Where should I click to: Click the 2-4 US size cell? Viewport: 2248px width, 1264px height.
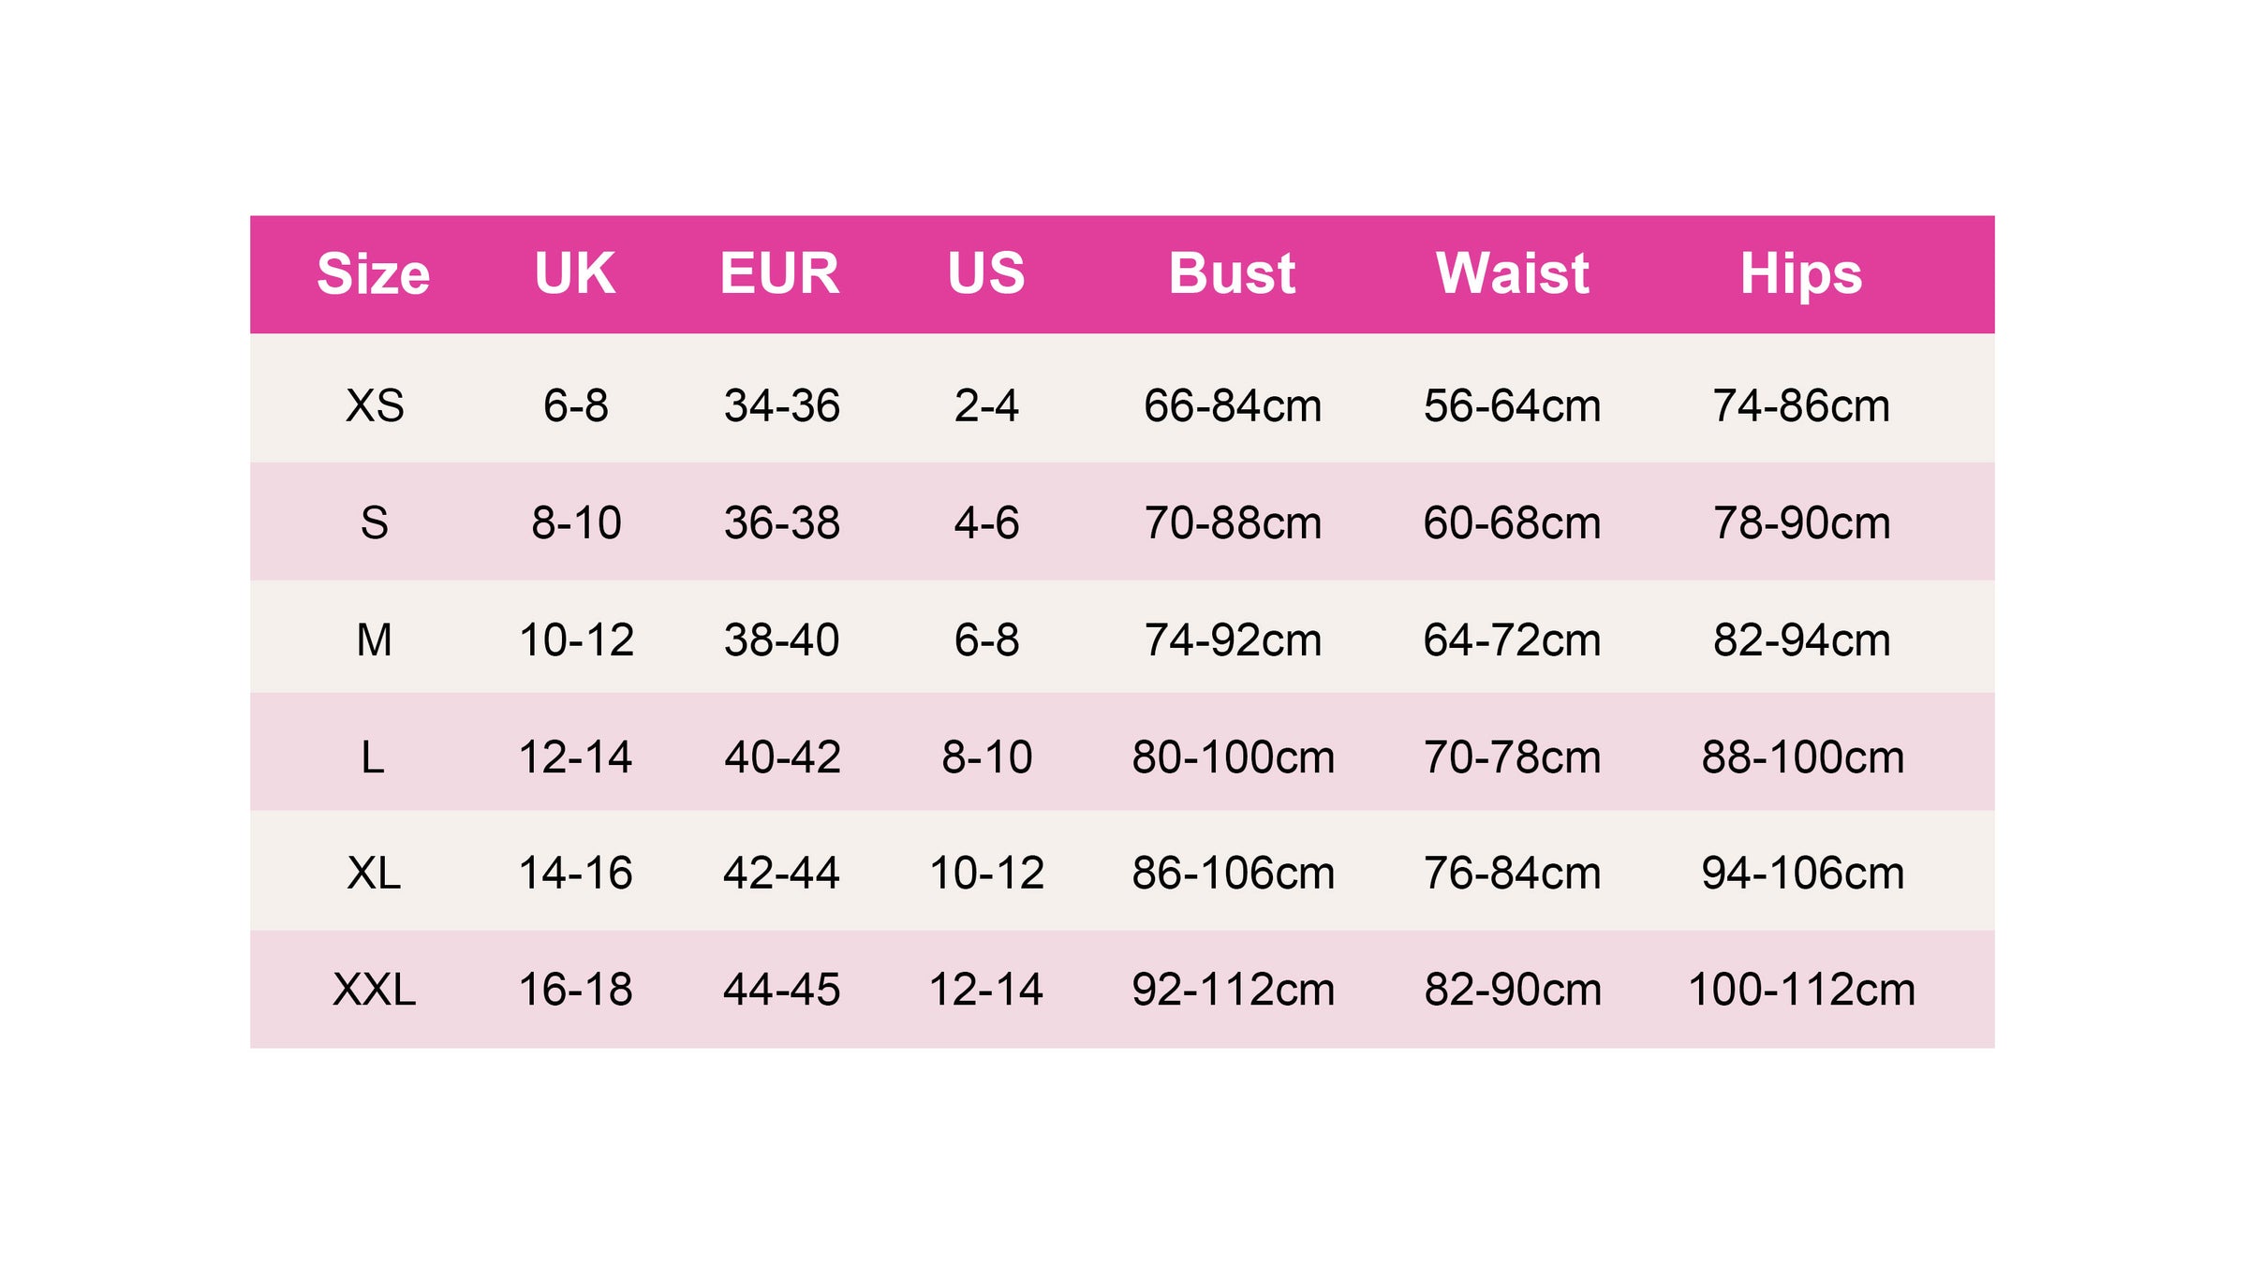coord(986,406)
